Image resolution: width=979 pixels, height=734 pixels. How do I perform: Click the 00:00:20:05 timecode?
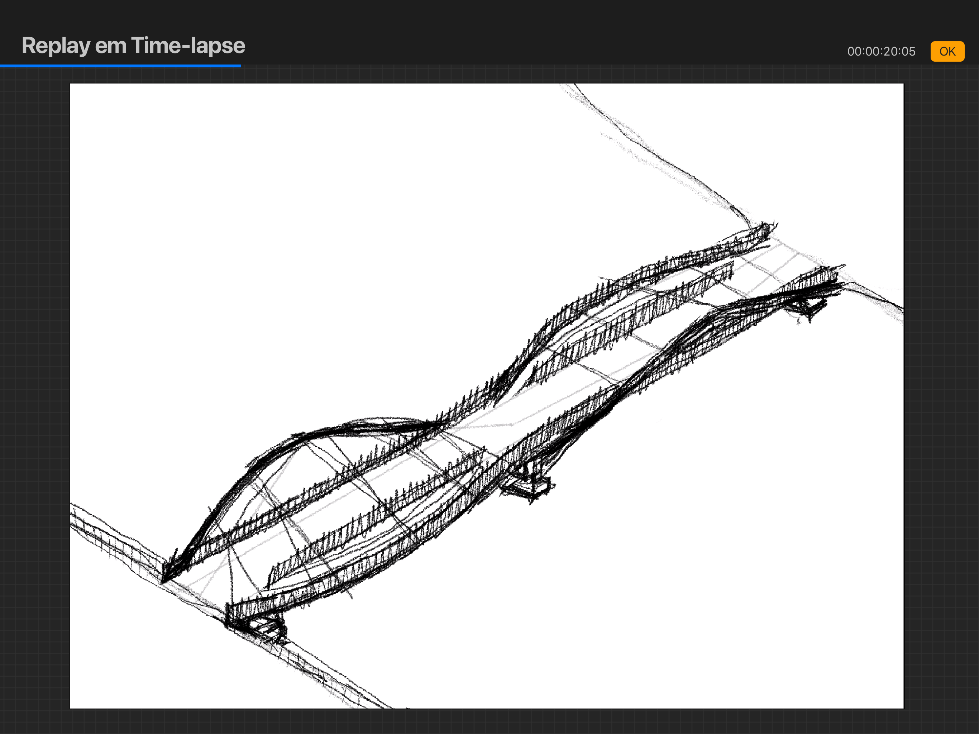[881, 51]
